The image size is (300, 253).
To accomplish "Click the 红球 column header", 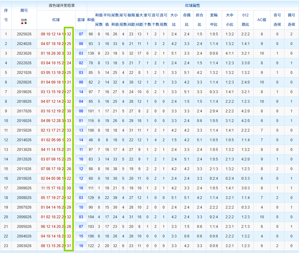I will pos(56,20).
